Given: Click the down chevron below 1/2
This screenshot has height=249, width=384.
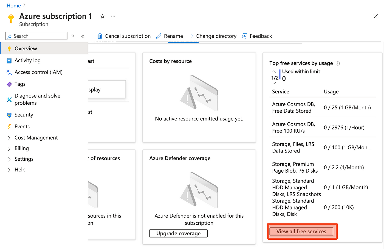Looking at the screenshot, I should pyautogui.click(x=274, y=83).
